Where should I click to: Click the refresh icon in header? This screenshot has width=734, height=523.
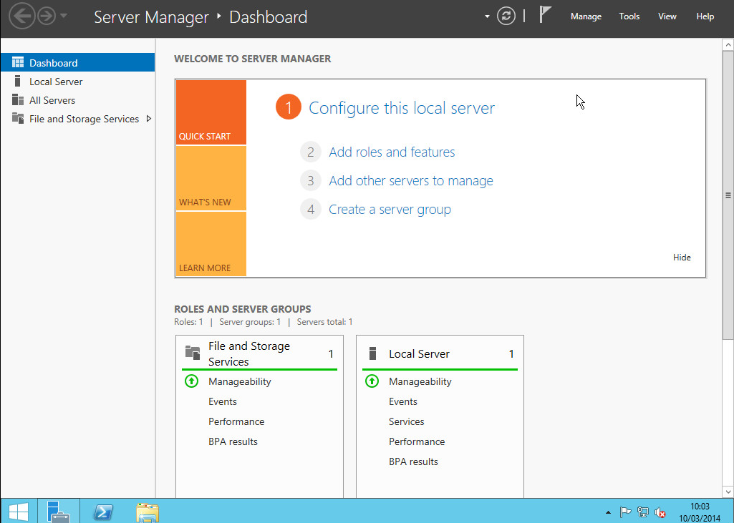click(x=506, y=16)
